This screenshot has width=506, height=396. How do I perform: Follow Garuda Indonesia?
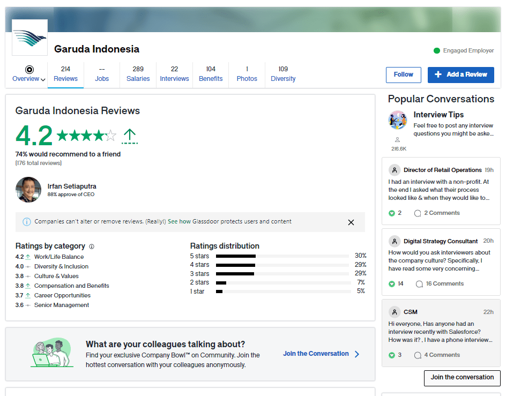click(x=404, y=75)
